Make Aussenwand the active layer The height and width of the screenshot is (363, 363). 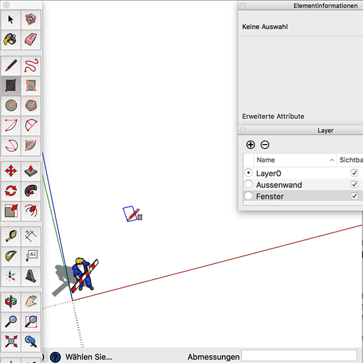tap(248, 185)
